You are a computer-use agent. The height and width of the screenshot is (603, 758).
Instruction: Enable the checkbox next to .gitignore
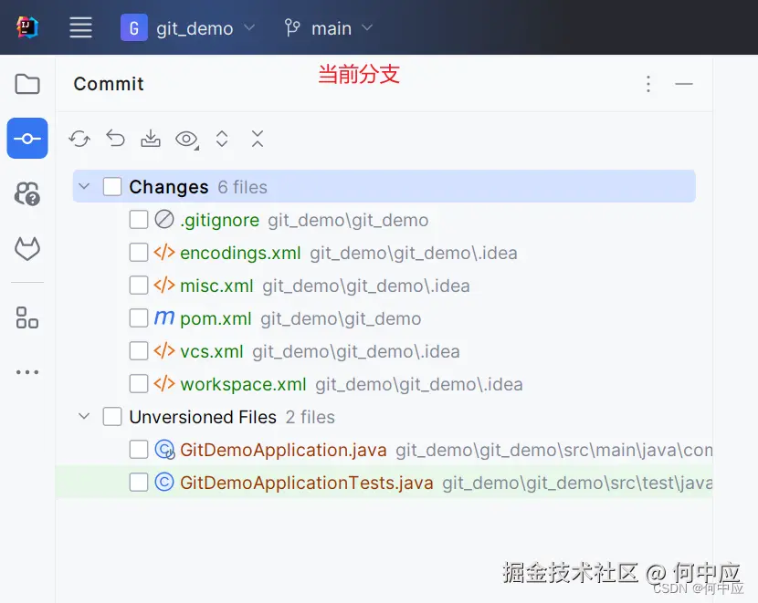click(139, 219)
